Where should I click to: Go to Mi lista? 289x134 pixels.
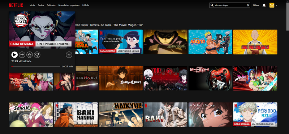(86, 5)
